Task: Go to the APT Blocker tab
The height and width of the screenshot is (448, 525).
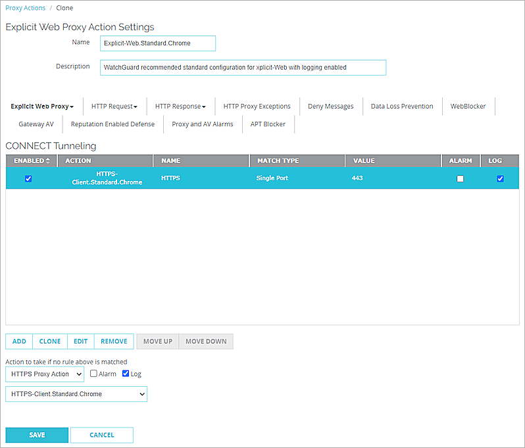Action: pyautogui.click(x=268, y=124)
